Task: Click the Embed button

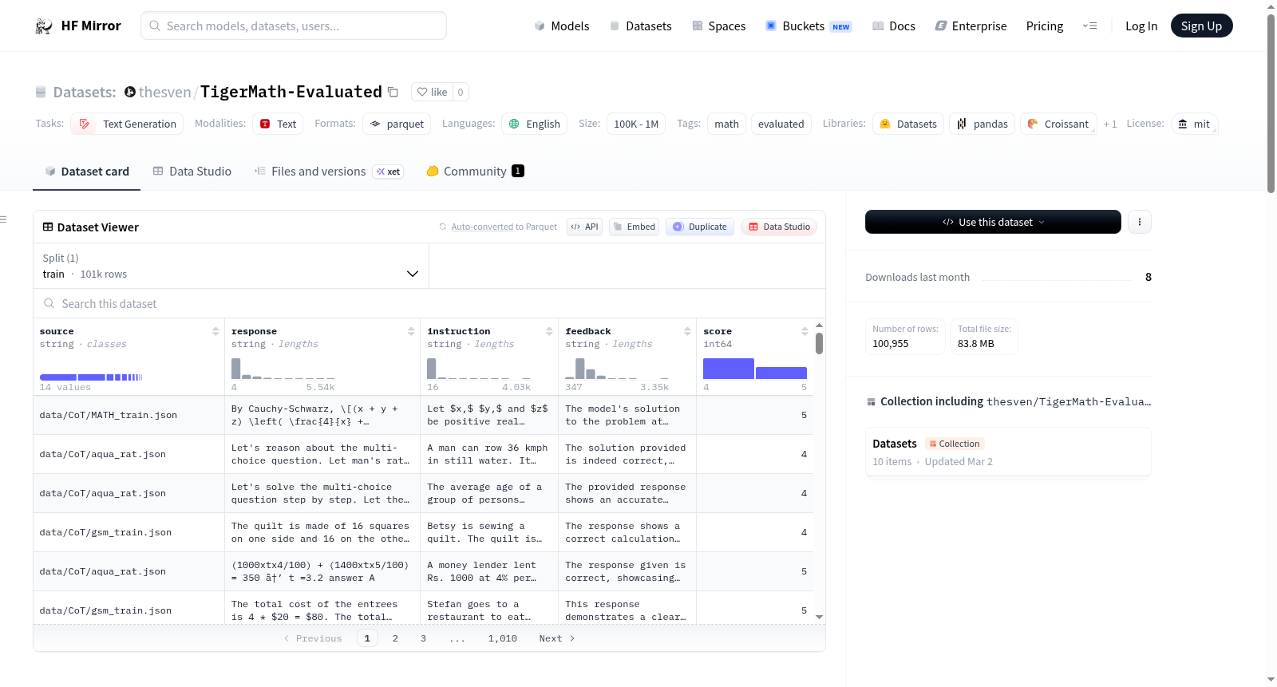Action: pos(635,227)
